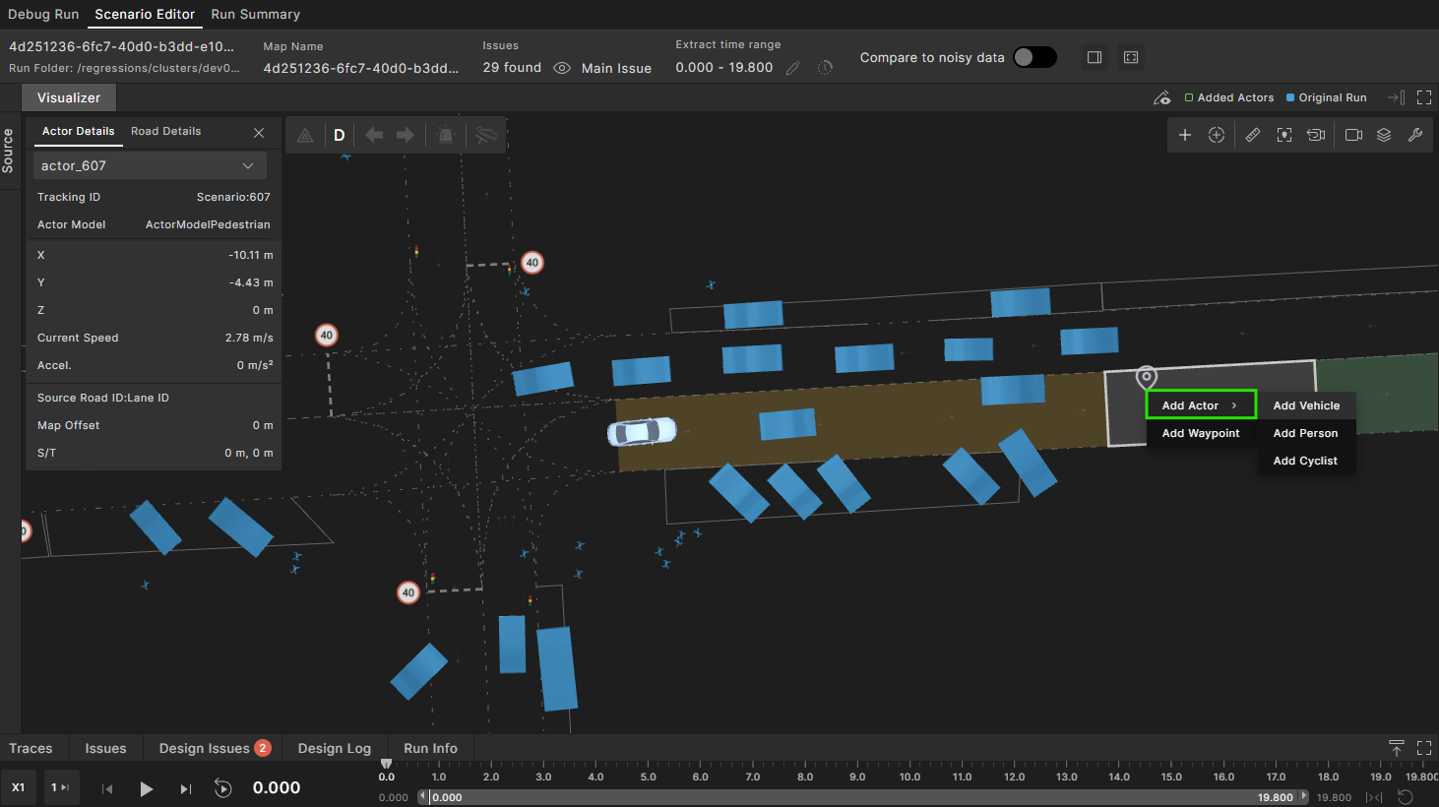Click the emergency siren light icon
This screenshot has height=807, width=1439.
point(446,135)
